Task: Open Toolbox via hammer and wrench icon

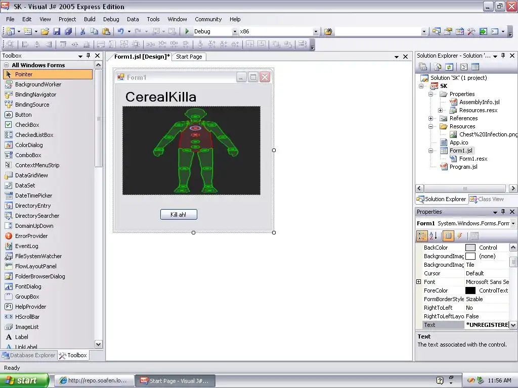Action: 471,31
